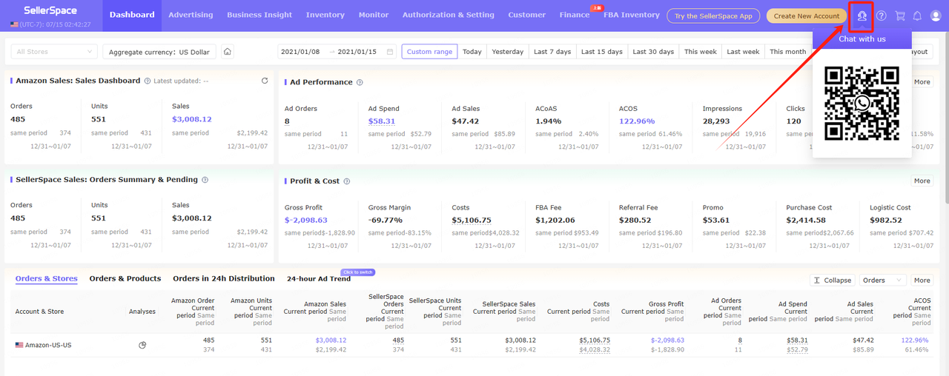
Task: Click Try the SellerSpace App button
Action: (713, 16)
